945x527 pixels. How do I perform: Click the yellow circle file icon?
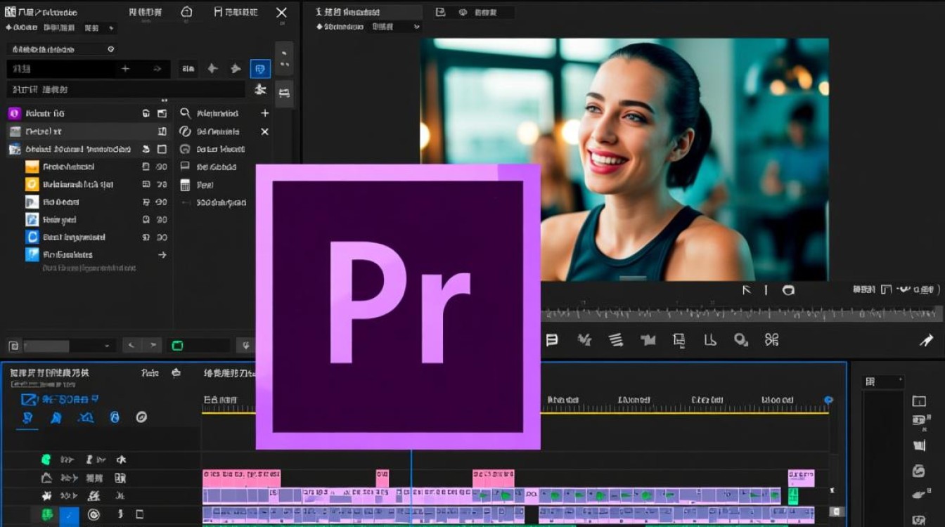[x=32, y=184]
